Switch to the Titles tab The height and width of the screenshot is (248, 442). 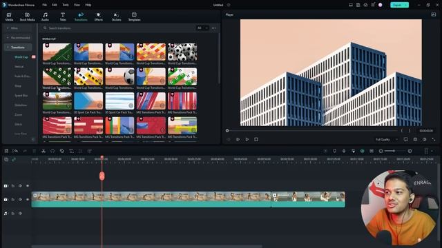coord(63,17)
